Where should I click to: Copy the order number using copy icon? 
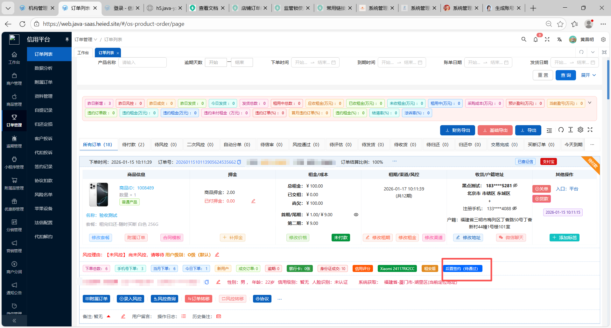tap(239, 162)
